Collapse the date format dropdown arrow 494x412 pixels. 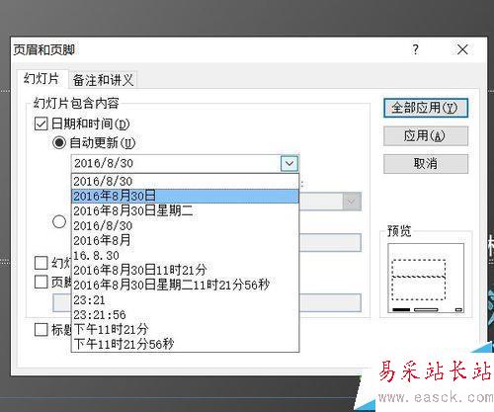[289, 163]
